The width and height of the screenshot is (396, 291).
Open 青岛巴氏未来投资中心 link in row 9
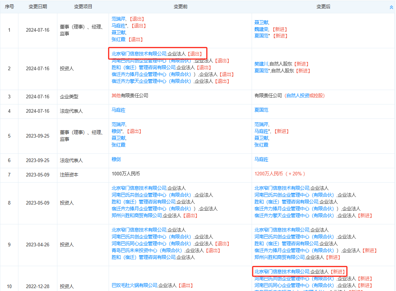(148, 250)
